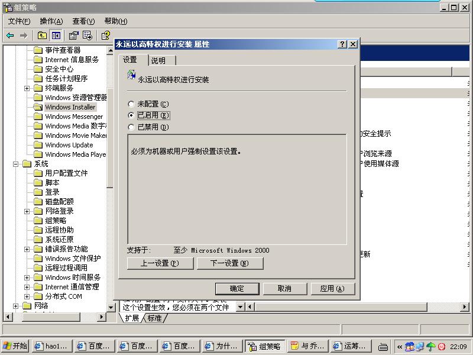Select Windows Messenger in the tree
The image size is (473, 355).
click(x=74, y=117)
